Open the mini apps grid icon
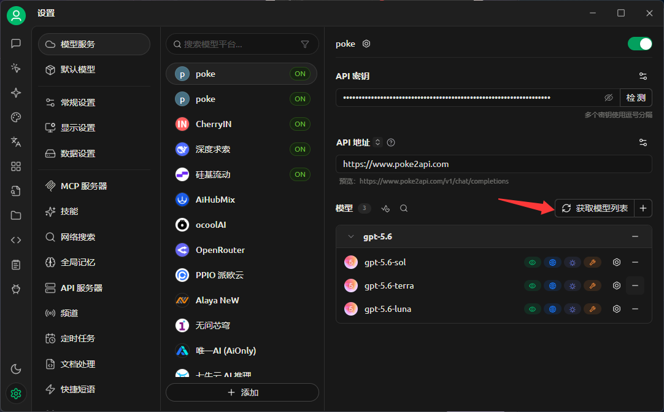The width and height of the screenshot is (664, 412). click(x=16, y=166)
